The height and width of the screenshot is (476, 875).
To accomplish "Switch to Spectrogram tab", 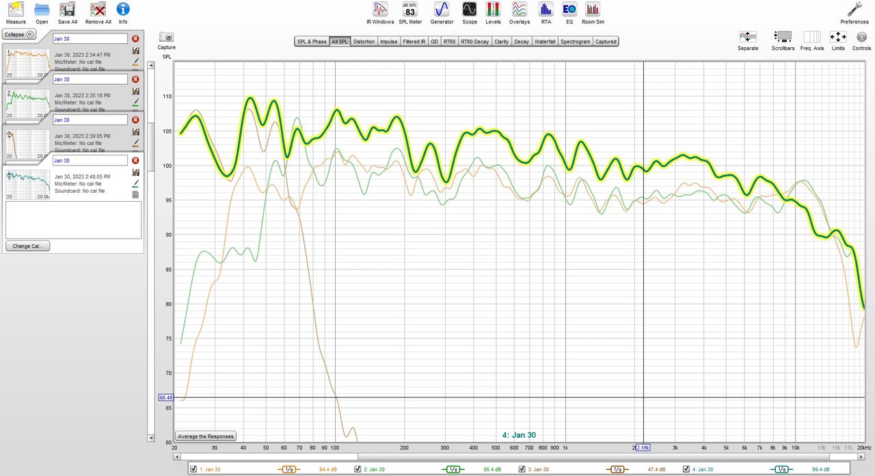I will click(x=576, y=42).
